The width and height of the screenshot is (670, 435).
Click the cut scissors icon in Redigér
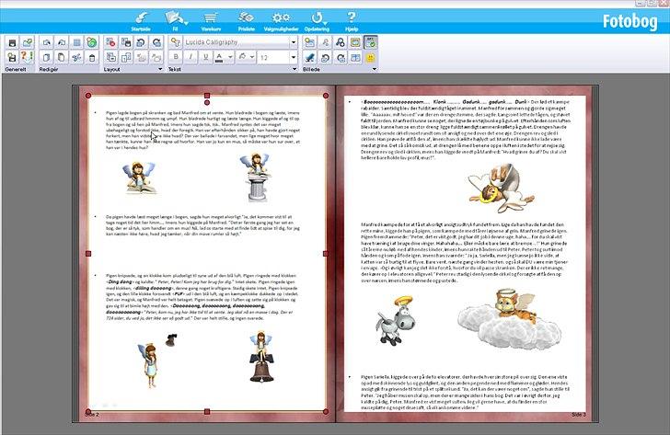pyautogui.click(x=77, y=57)
